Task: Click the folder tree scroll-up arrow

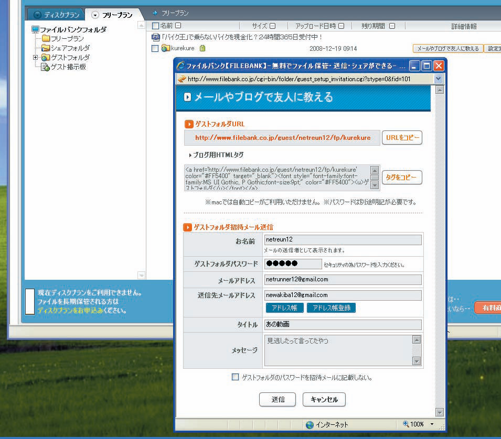Action: coord(141,25)
